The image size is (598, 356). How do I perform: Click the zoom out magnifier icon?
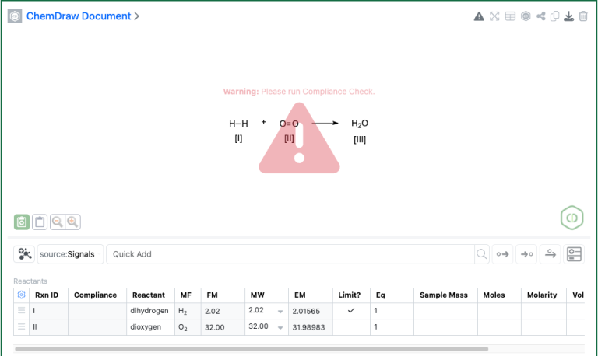[x=57, y=222]
